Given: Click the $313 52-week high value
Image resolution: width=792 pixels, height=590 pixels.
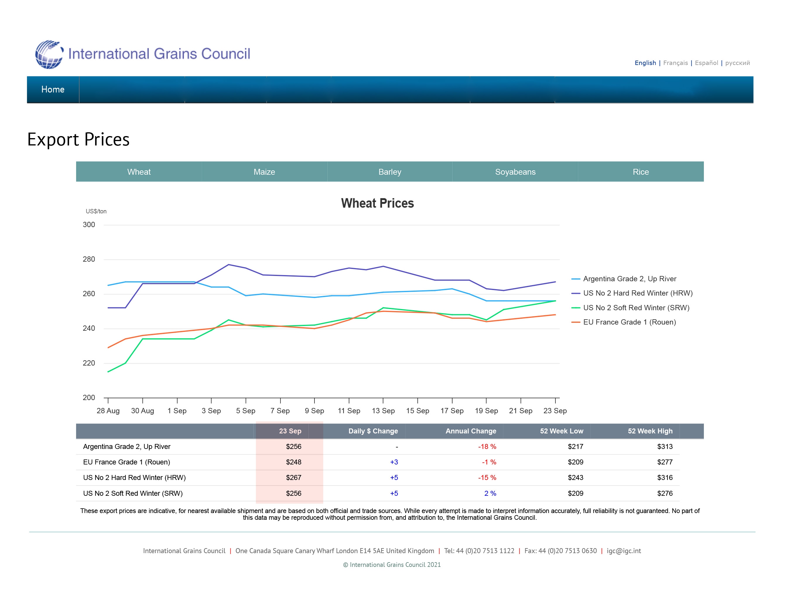Looking at the screenshot, I should pyautogui.click(x=664, y=446).
